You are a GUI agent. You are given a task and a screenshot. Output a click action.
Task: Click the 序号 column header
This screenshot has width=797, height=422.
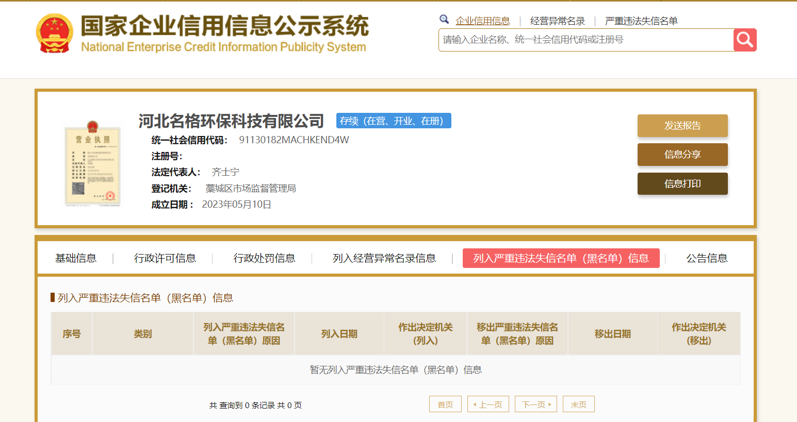pyautogui.click(x=72, y=334)
